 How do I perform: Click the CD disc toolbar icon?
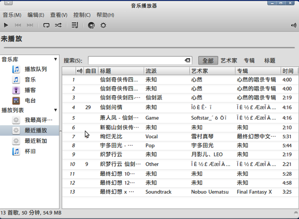(91, 25)
